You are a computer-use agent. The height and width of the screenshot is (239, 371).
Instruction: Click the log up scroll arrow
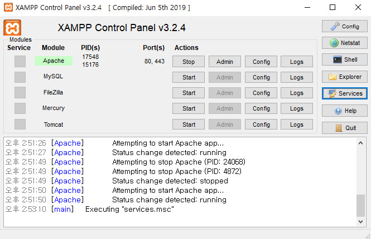click(x=360, y=143)
